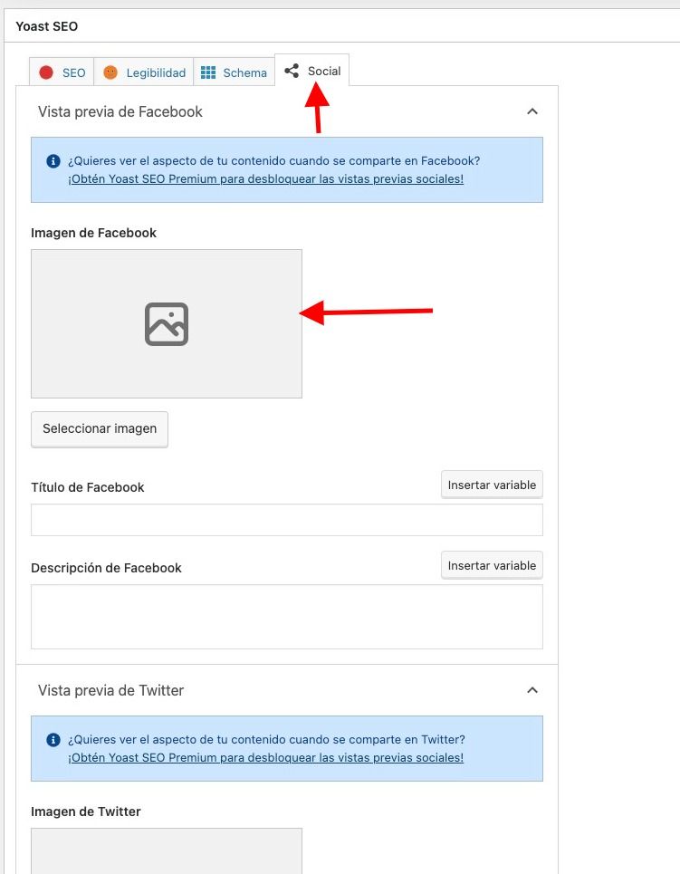This screenshot has height=874, width=680.
Task: Click Insertar variable for Título de Facebook
Action: 492,485
